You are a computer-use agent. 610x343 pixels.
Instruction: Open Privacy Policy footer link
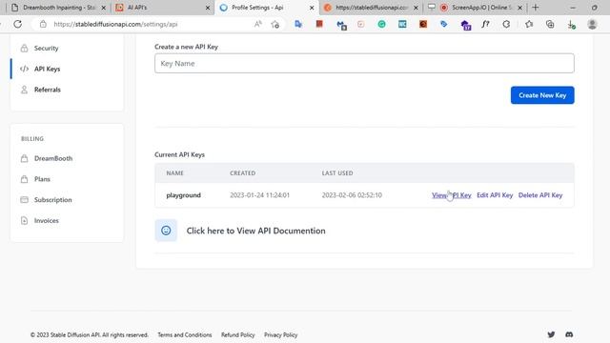(281, 334)
